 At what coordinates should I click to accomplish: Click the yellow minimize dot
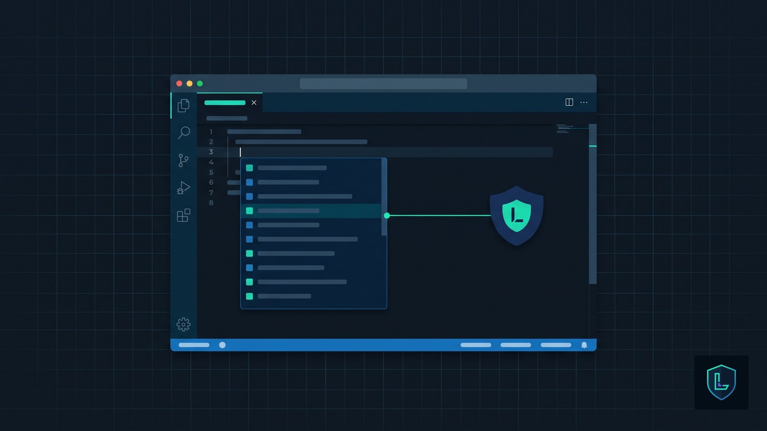coord(189,83)
